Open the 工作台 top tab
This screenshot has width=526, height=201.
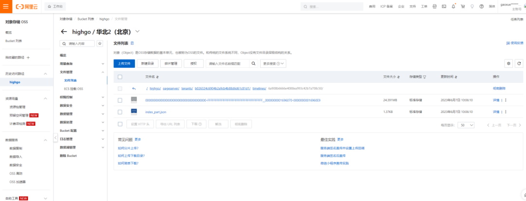pos(55,6)
